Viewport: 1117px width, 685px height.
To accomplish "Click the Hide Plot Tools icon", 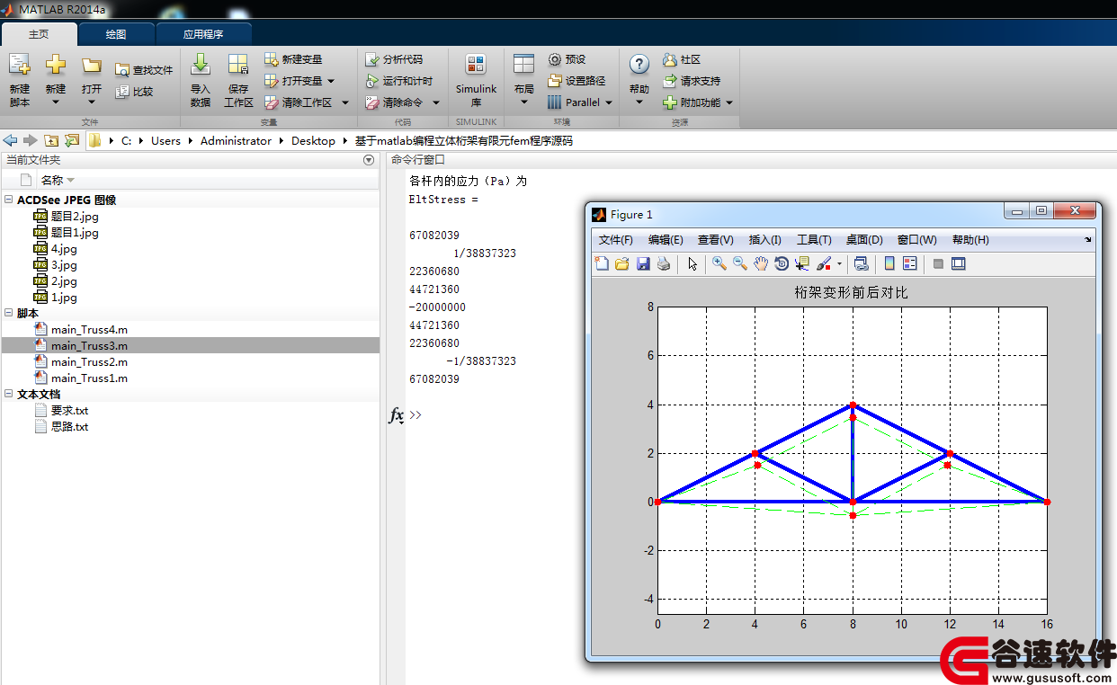I will pyautogui.click(x=938, y=263).
